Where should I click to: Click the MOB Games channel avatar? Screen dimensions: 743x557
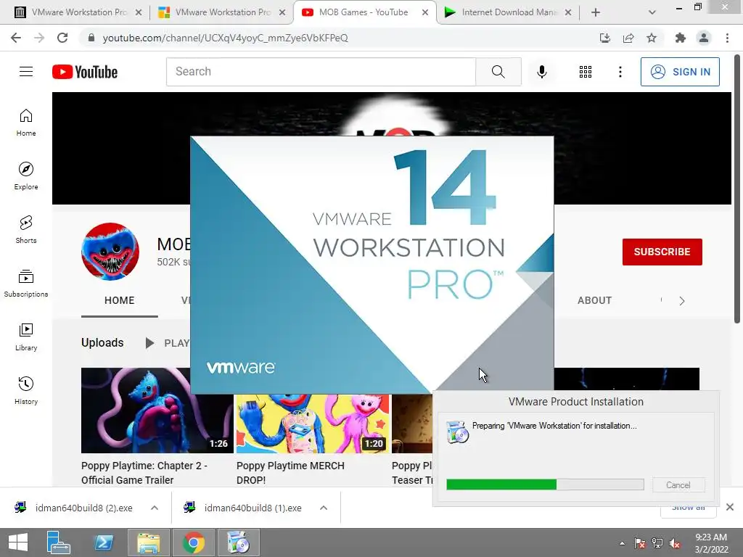click(x=110, y=252)
